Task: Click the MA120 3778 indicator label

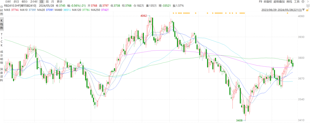Action: (81, 10)
